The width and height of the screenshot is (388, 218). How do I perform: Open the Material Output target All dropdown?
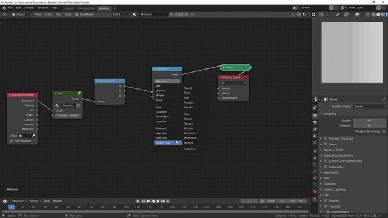pos(233,83)
